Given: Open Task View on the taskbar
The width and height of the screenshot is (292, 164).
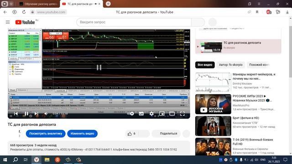Looking at the screenshot, I should (26, 160).
